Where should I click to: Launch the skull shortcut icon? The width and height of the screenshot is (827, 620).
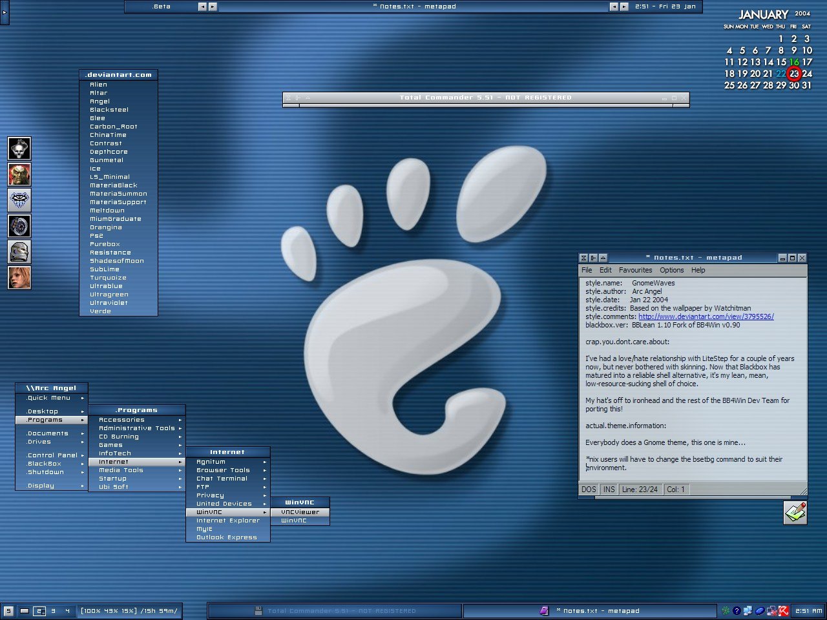[19, 149]
